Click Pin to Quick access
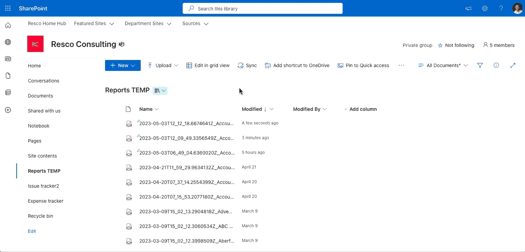Viewport: 525px width, 252px height. (363, 65)
